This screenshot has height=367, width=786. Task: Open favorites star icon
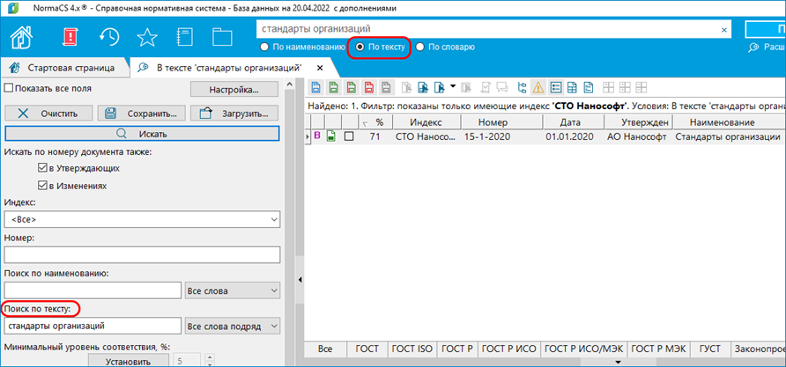[x=147, y=38]
